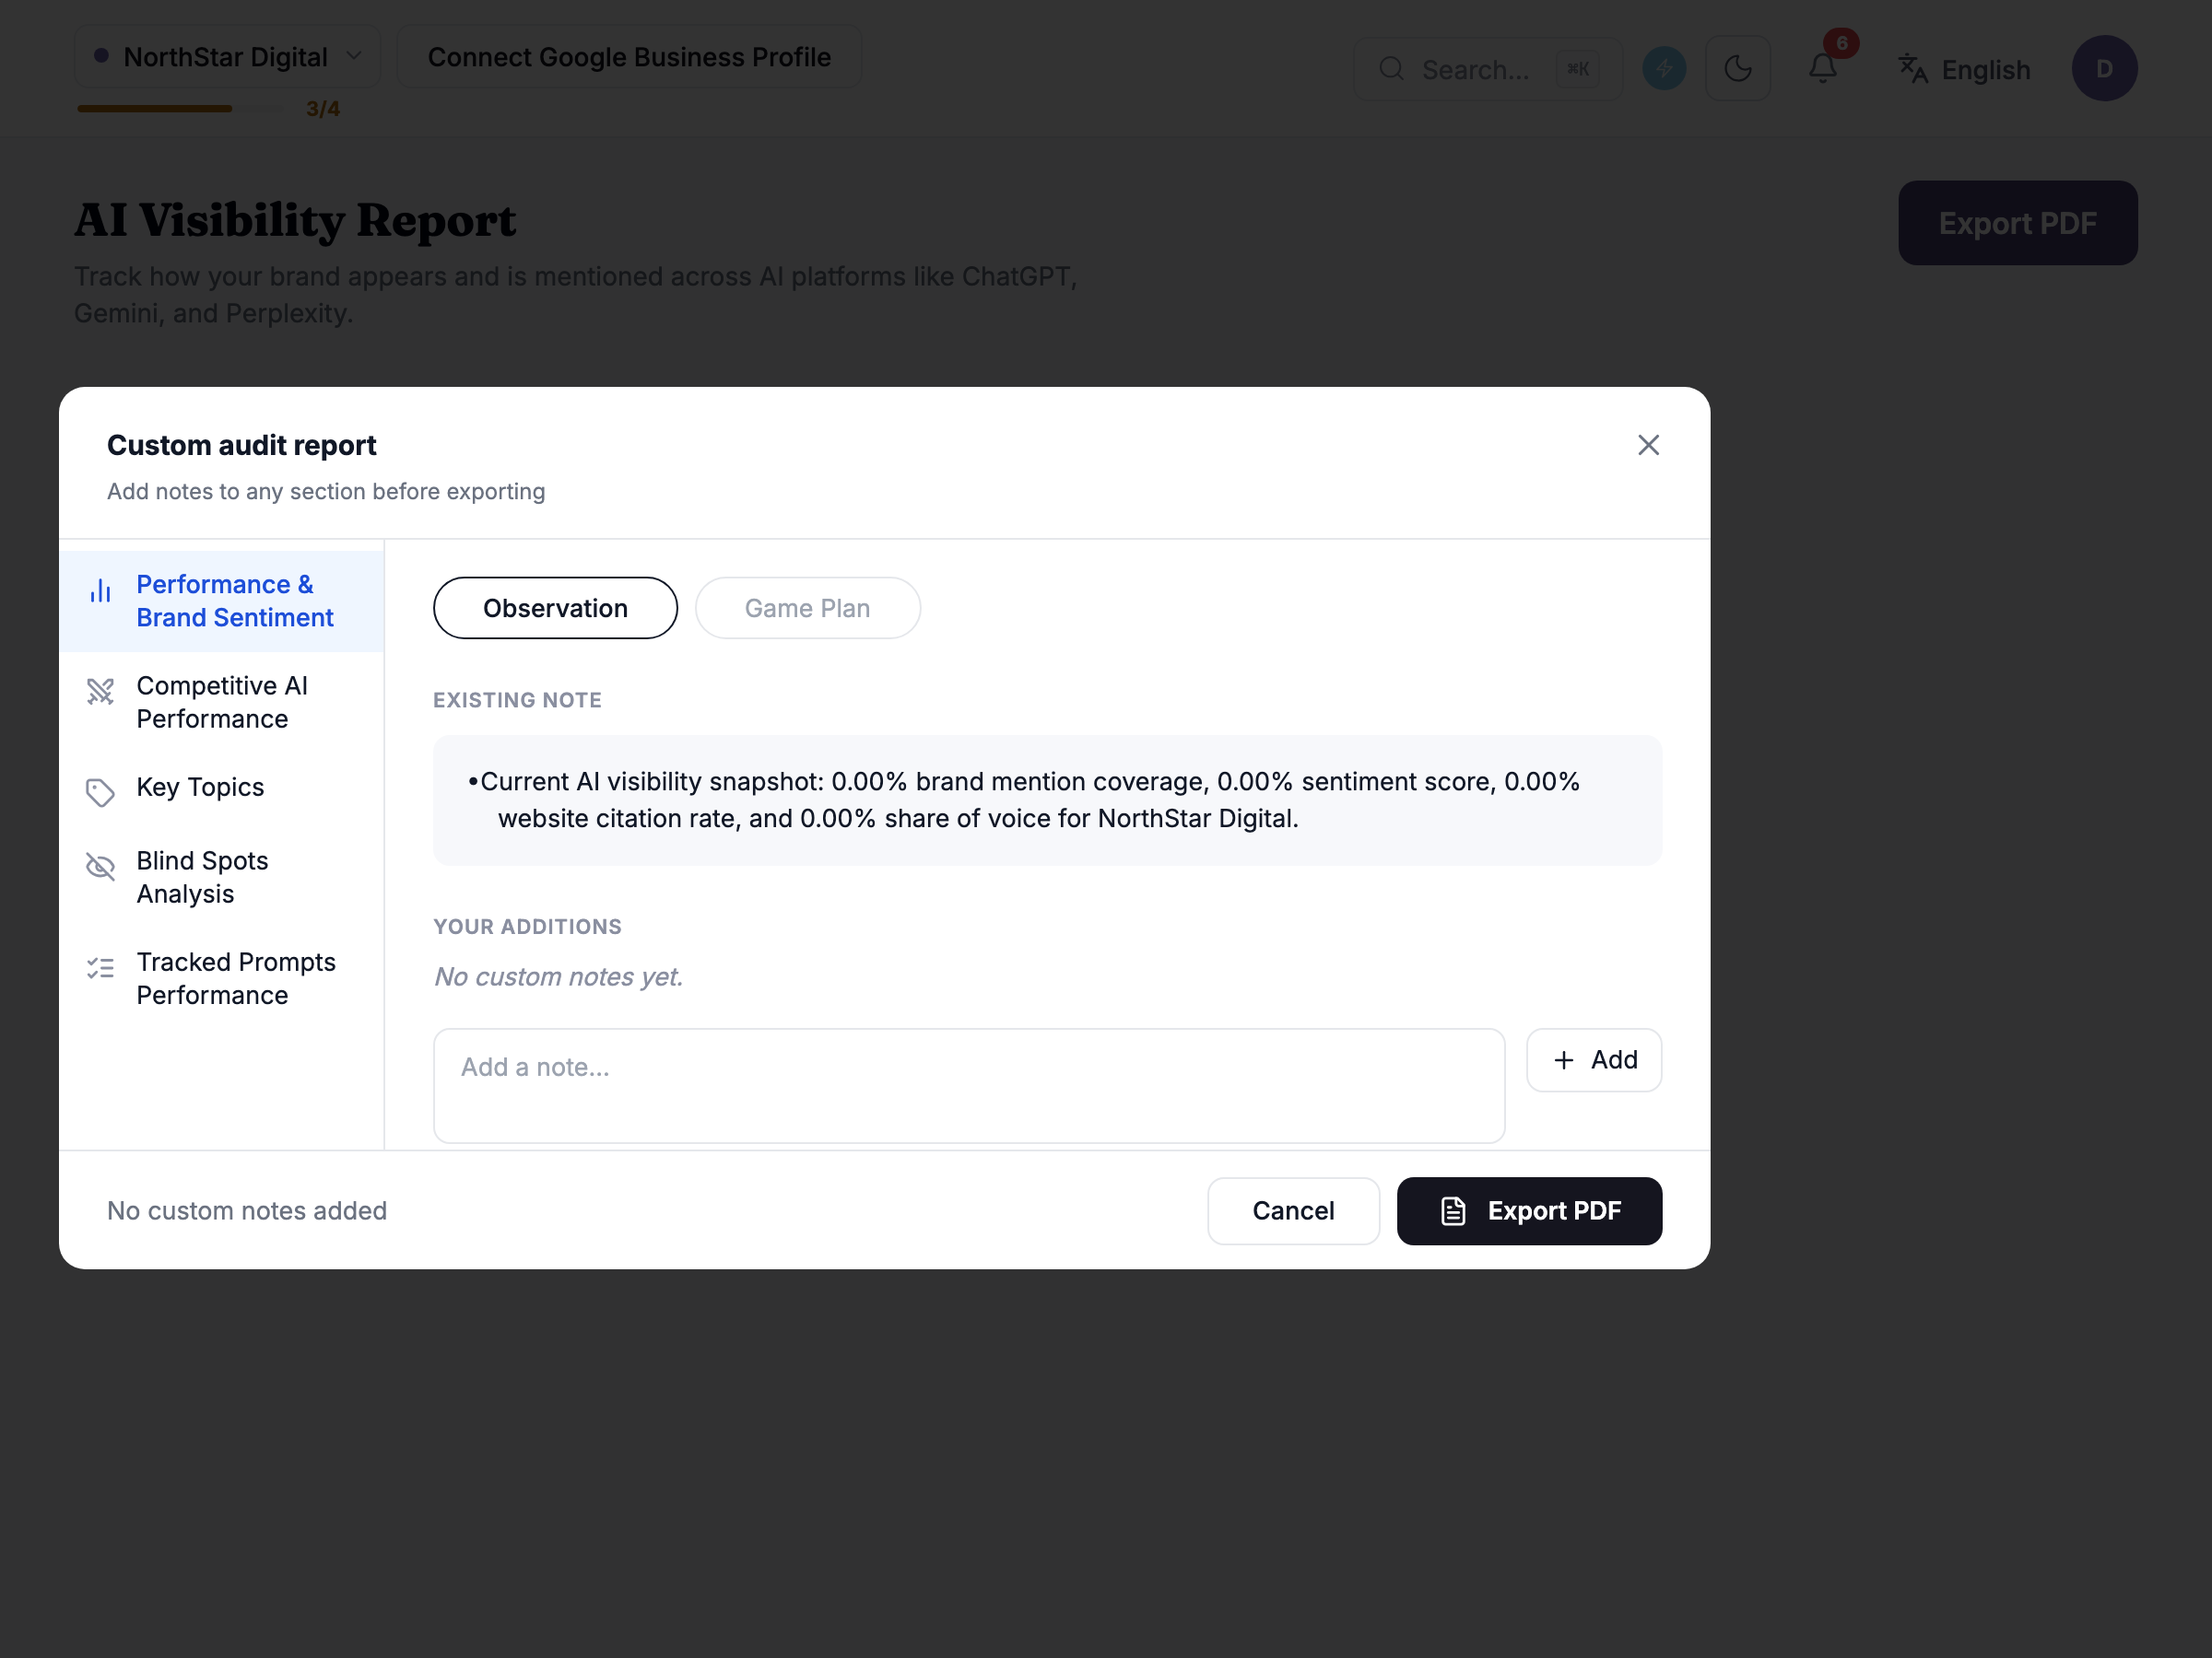This screenshot has width=2212, height=1658.
Task: Select Performance & Brand Sentiment section
Action: tap(221, 601)
